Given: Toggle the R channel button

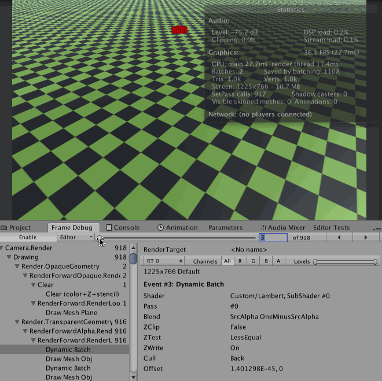Looking at the screenshot, I should pyautogui.click(x=240, y=261).
